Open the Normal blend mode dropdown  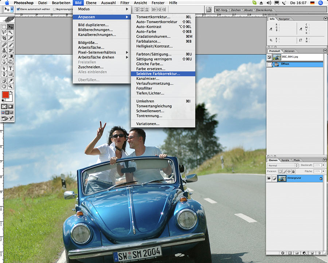pos(283,165)
